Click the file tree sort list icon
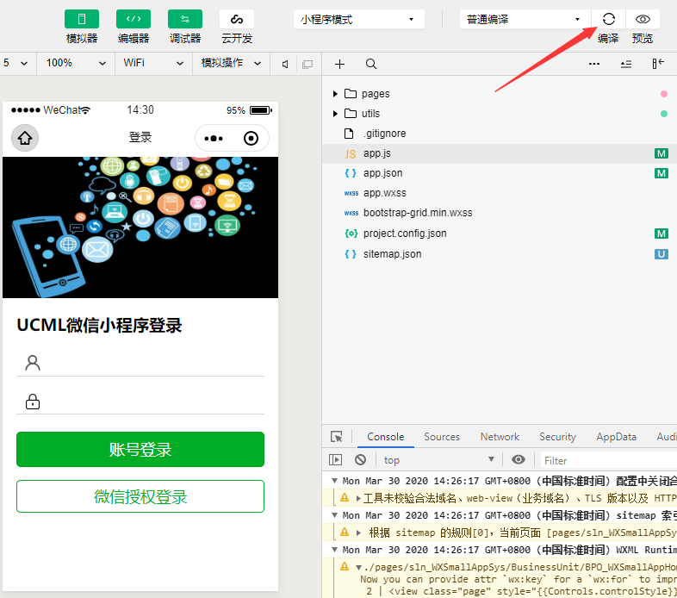The image size is (677, 598). point(626,64)
